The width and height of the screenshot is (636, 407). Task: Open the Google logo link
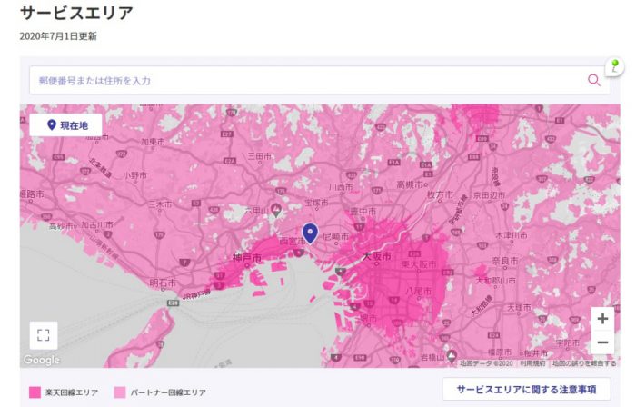pos(42,360)
